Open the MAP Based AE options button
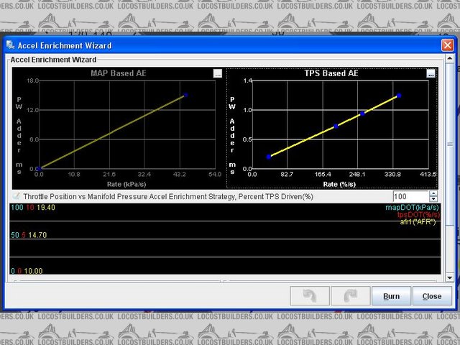This screenshot has height=345, width=460. click(217, 73)
